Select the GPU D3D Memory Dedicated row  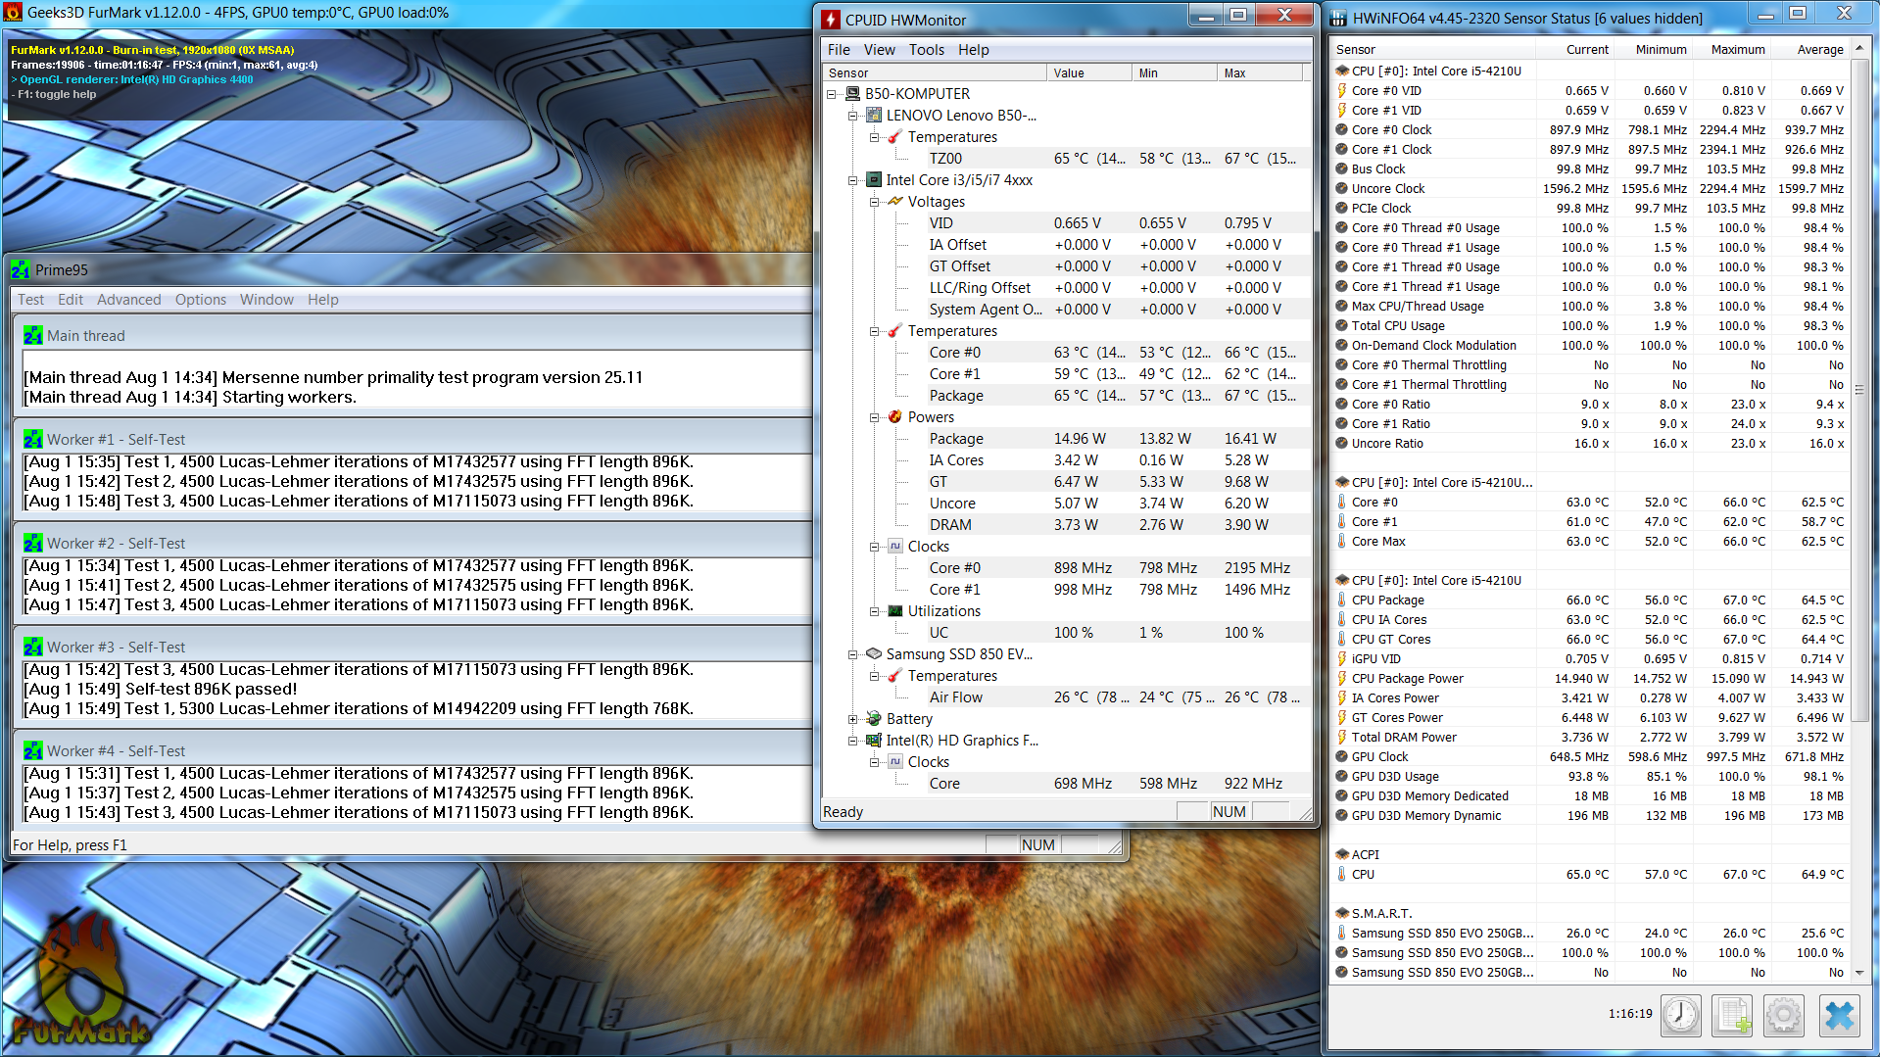[x=1590, y=796]
